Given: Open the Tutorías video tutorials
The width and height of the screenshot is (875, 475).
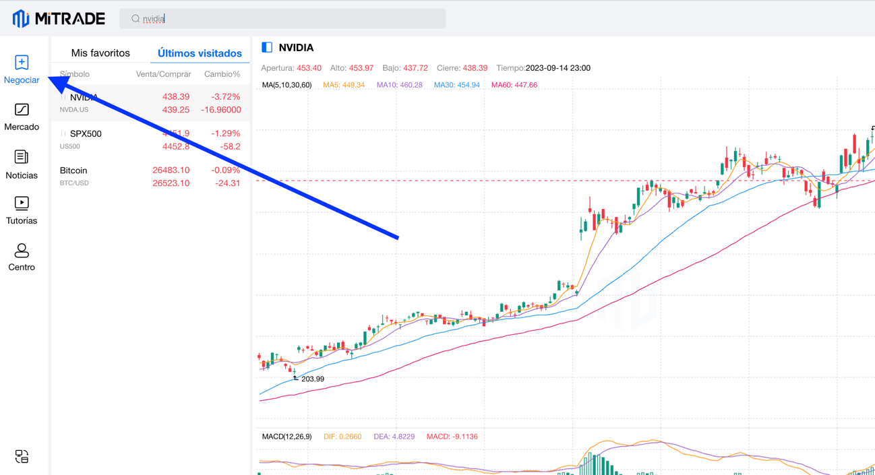Looking at the screenshot, I should 22,210.
